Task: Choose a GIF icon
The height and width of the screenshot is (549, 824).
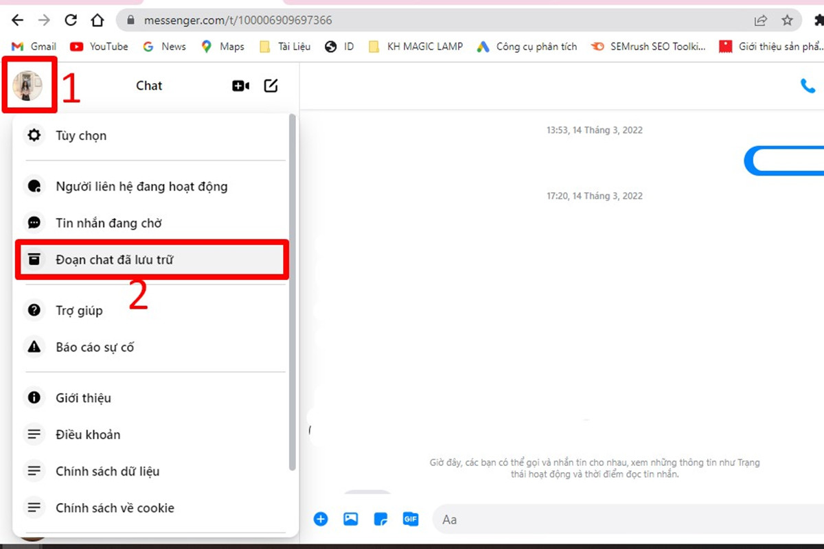Action: coord(411,519)
